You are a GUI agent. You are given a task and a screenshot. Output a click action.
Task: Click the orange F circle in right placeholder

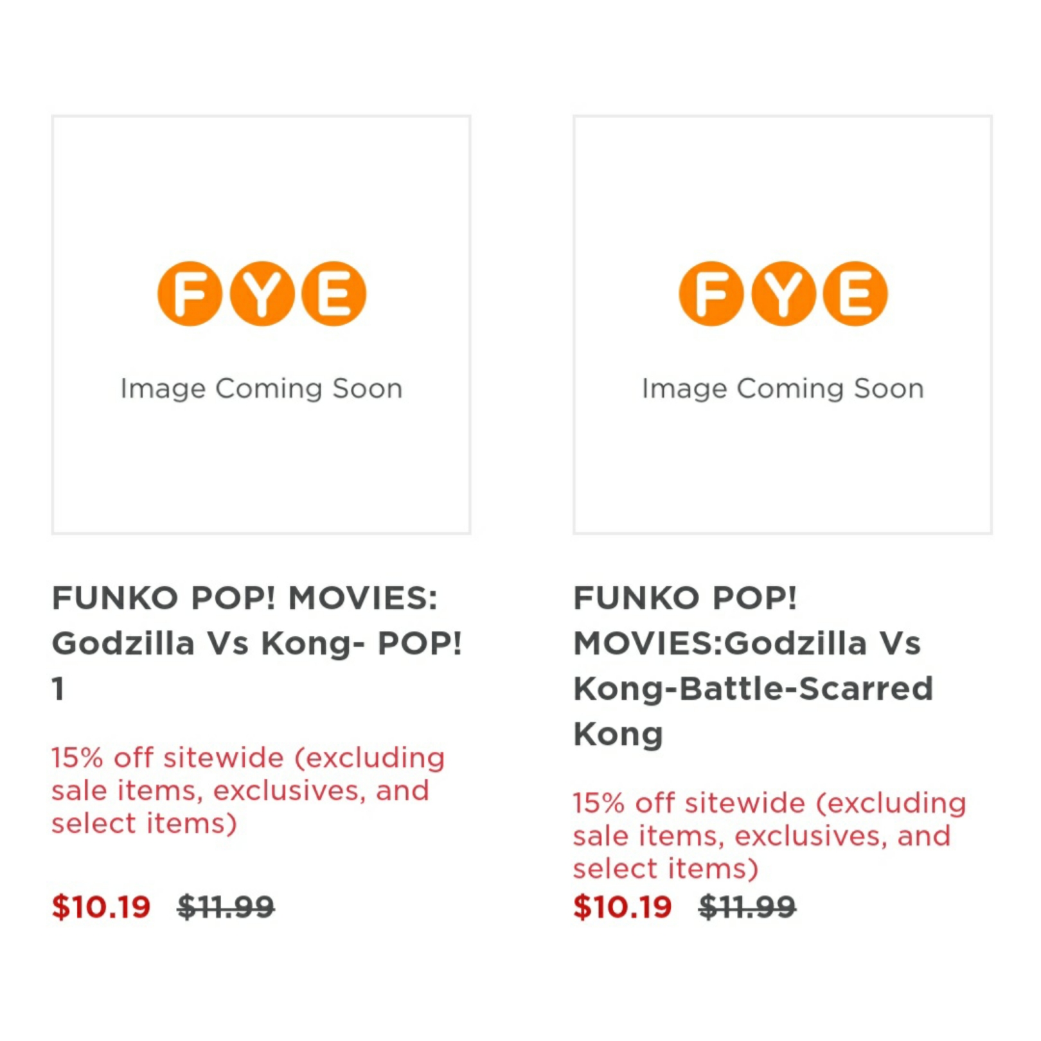coord(711,294)
